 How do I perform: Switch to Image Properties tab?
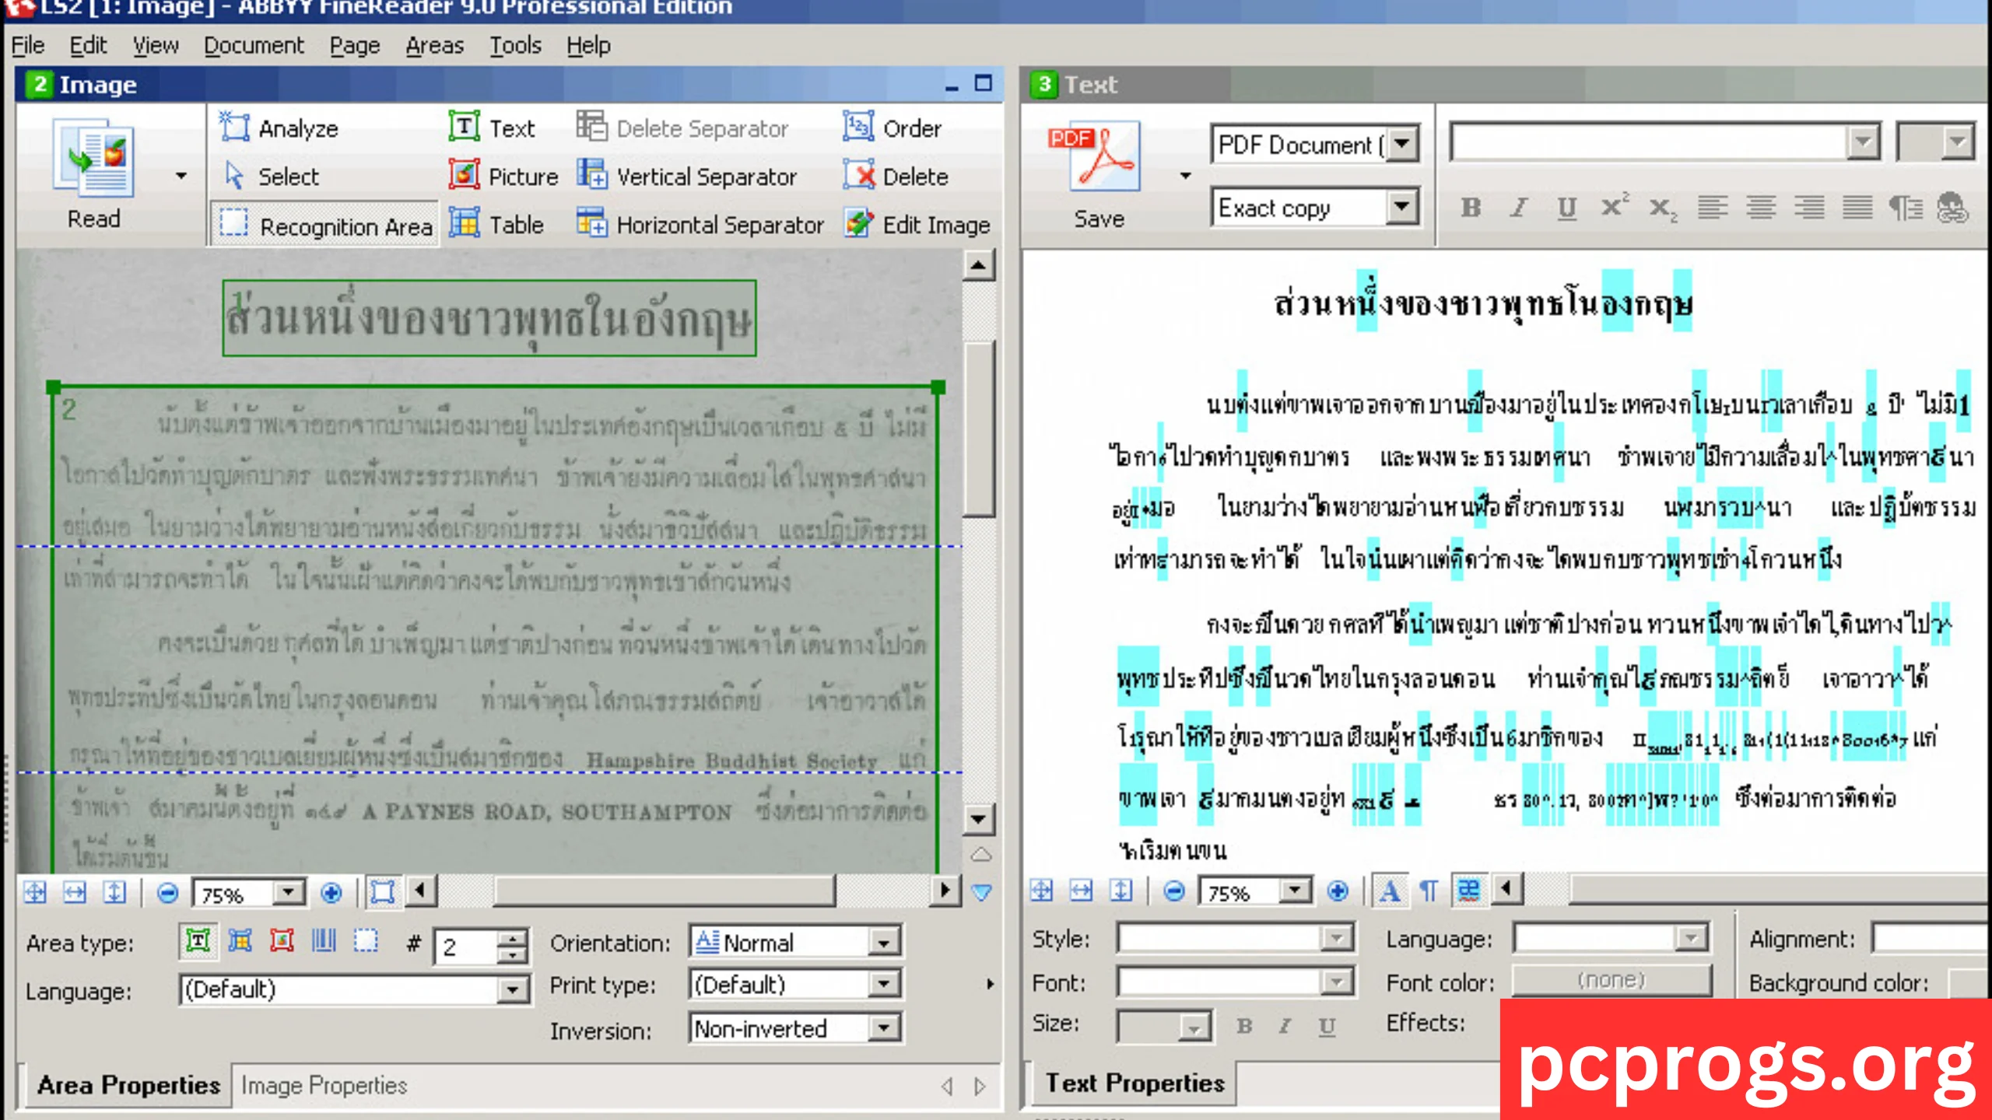pos(324,1085)
